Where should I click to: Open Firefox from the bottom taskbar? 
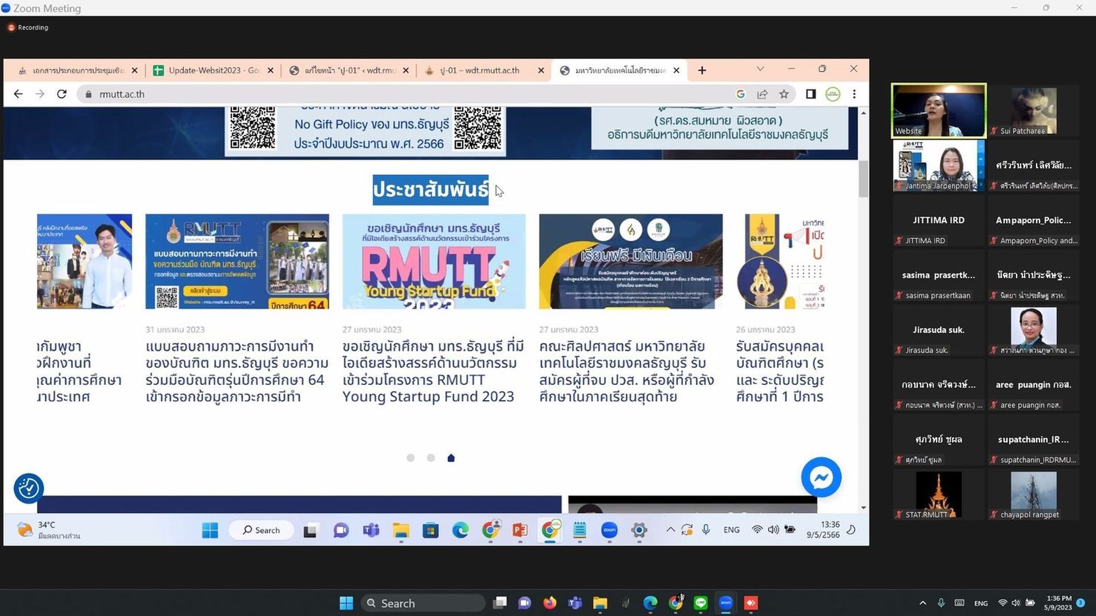(549, 603)
